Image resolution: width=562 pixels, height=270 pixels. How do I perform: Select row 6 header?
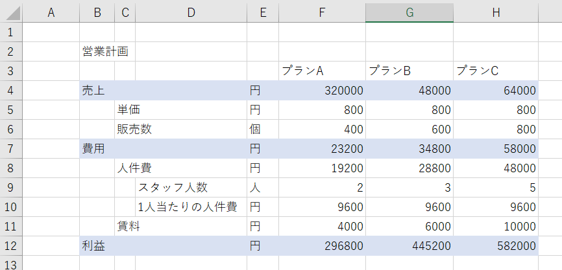(x=11, y=129)
